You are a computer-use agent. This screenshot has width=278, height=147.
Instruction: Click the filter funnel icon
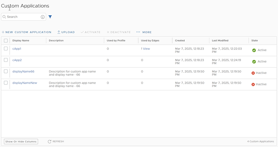coord(50,17)
